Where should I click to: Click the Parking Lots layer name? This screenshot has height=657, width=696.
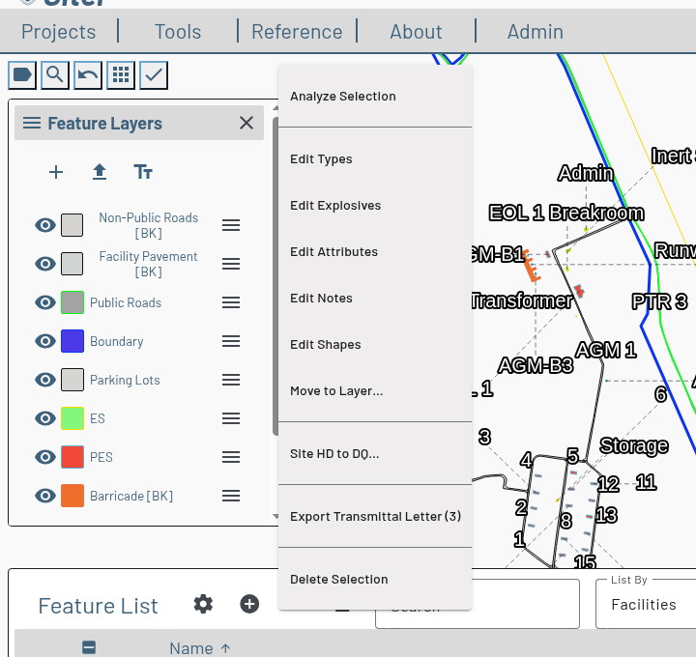(125, 380)
